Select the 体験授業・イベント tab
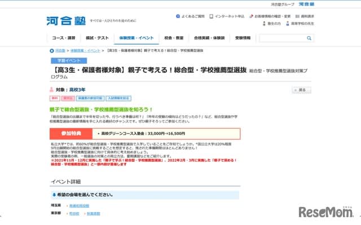This screenshot has height=225, width=361. (137, 38)
